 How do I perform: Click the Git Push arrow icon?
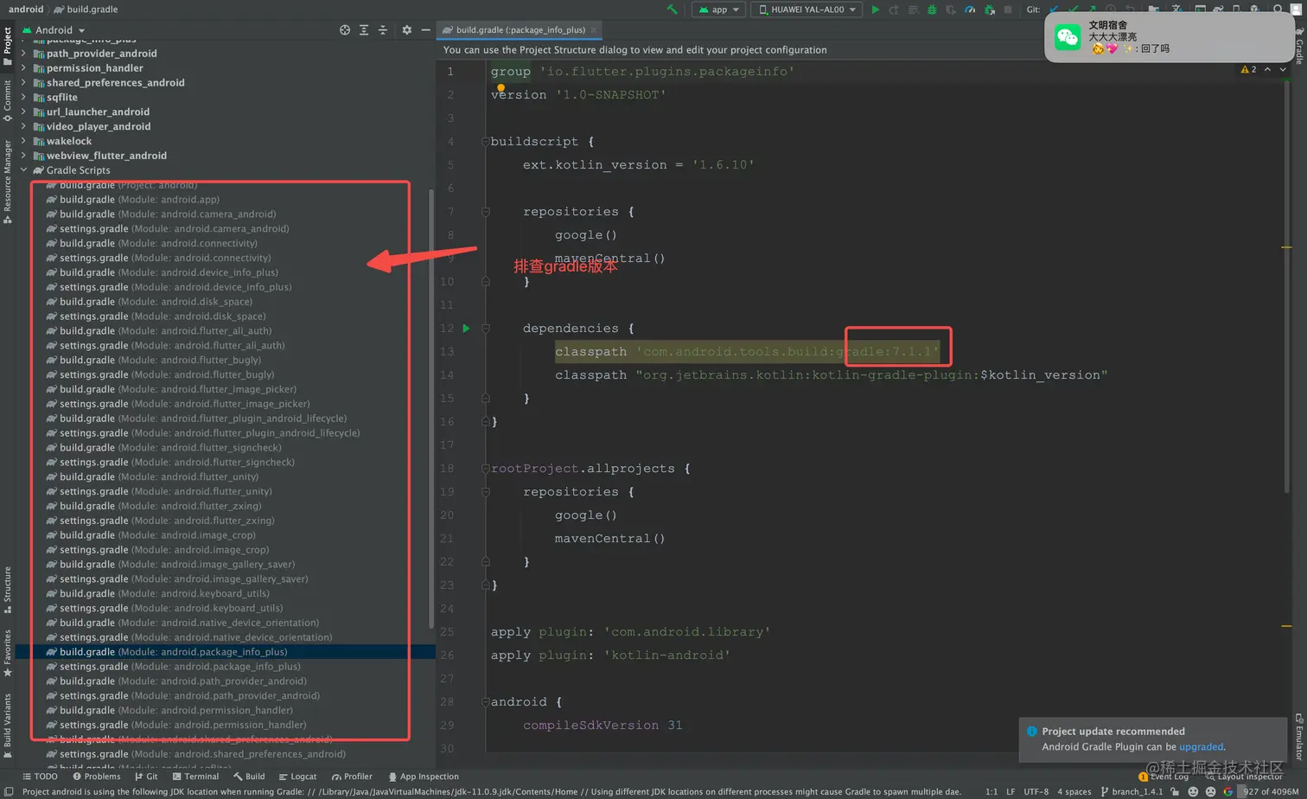1092,10
